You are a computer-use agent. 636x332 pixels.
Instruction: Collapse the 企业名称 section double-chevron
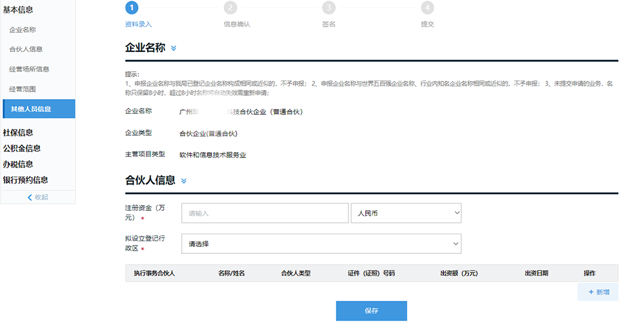coord(174,48)
